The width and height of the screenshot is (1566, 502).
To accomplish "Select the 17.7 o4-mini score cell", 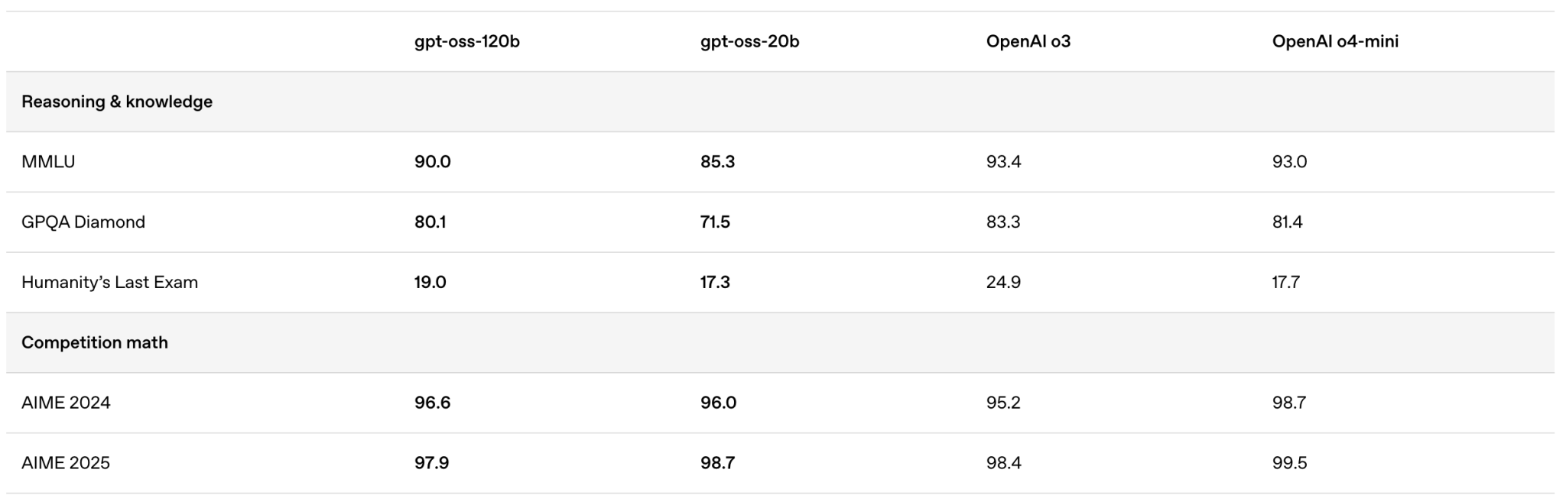I will coord(1285,282).
